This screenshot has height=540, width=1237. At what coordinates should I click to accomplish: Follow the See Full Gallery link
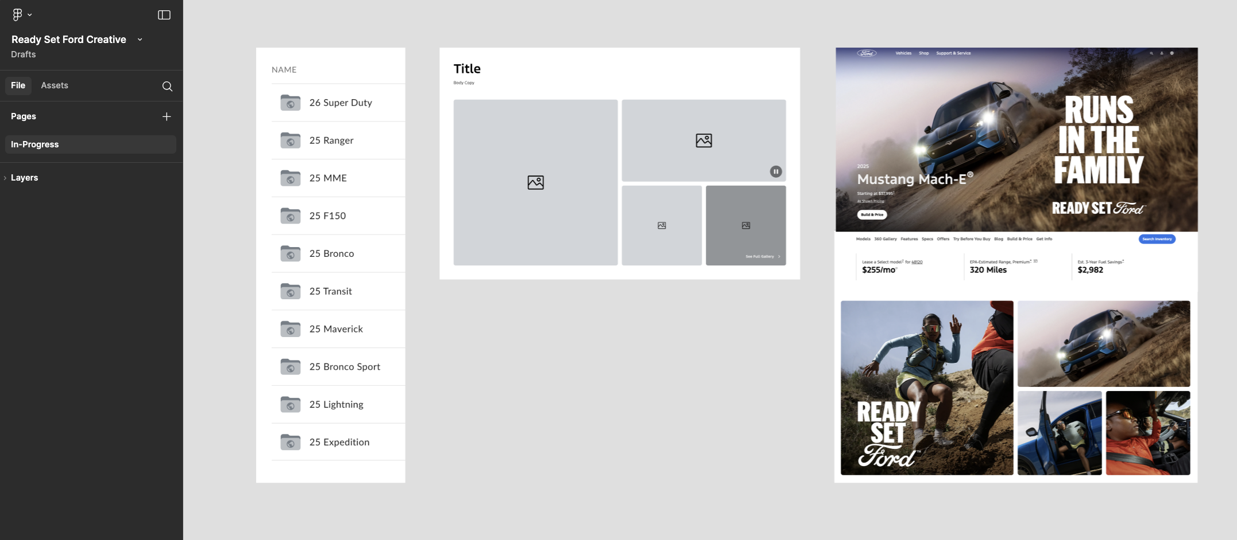(761, 256)
